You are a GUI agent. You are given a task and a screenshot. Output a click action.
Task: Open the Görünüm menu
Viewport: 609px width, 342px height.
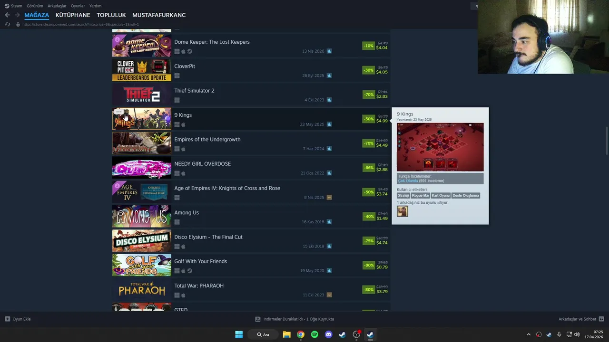[x=35, y=6]
